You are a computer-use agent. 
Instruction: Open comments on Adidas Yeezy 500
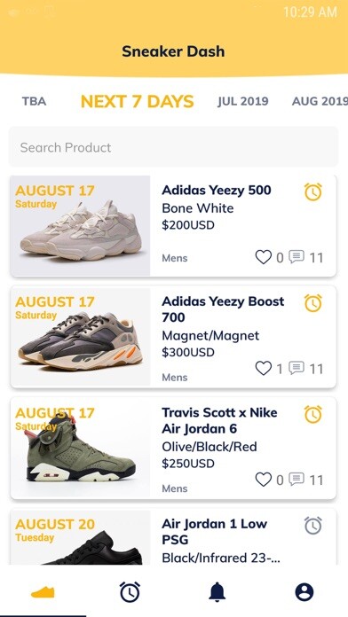297,257
